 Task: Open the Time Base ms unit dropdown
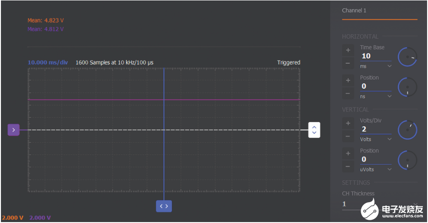(376, 66)
